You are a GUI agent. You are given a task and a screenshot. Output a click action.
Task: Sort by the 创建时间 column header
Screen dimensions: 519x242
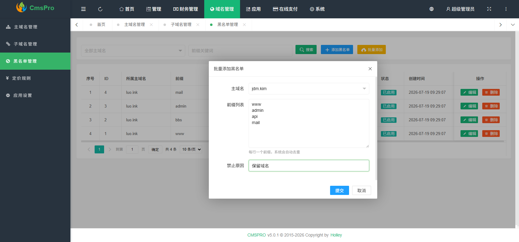pyautogui.click(x=417, y=79)
